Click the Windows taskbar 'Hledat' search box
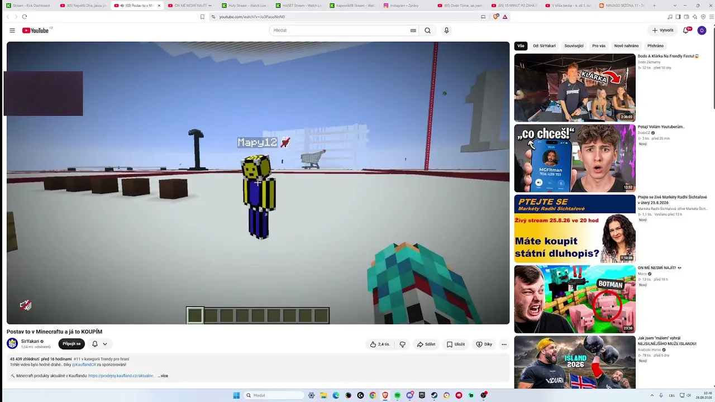The height and width of the screenshot is (402, 715). pyautogui.click(x=273, y=395)
